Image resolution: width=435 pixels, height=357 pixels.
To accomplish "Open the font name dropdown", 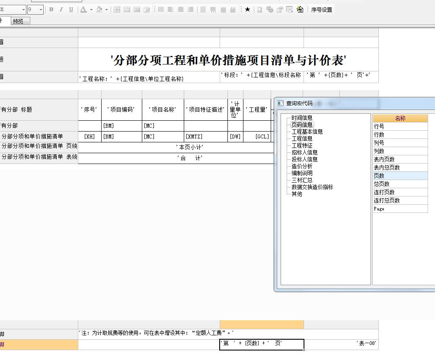I will point(24,10).
